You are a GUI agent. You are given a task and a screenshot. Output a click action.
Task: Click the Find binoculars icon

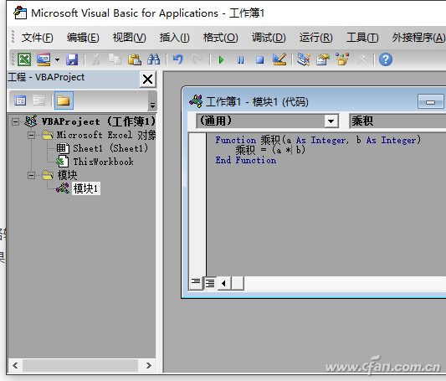(x=154, y=59)
